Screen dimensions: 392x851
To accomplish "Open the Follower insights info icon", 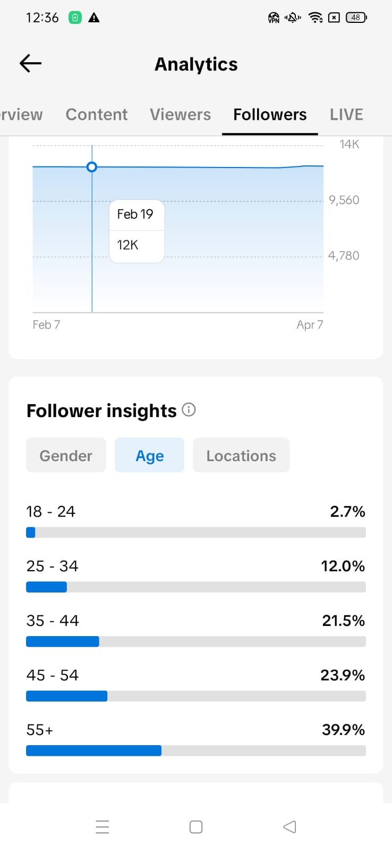I will tap(189, 410).
